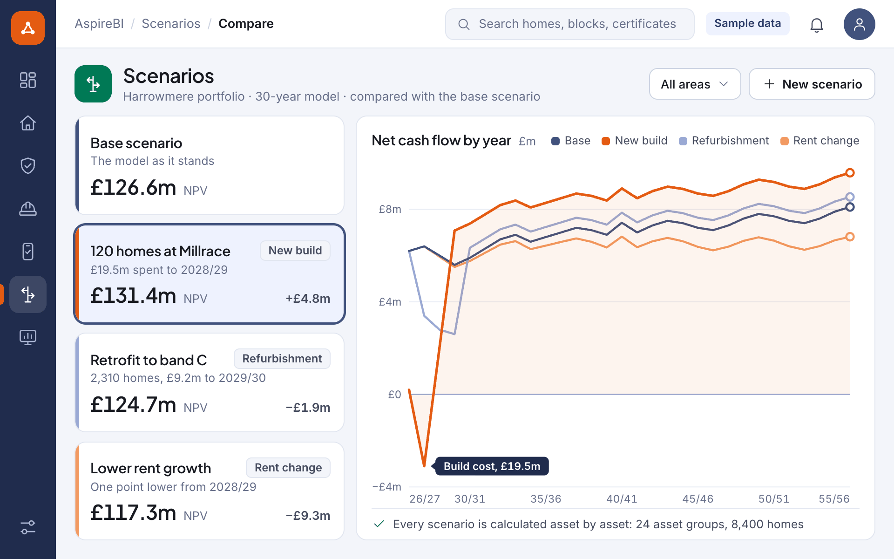894x559 pixels.
Task: Click the Refurbishment tag on Retrofit card
Action: click(282, 359)
